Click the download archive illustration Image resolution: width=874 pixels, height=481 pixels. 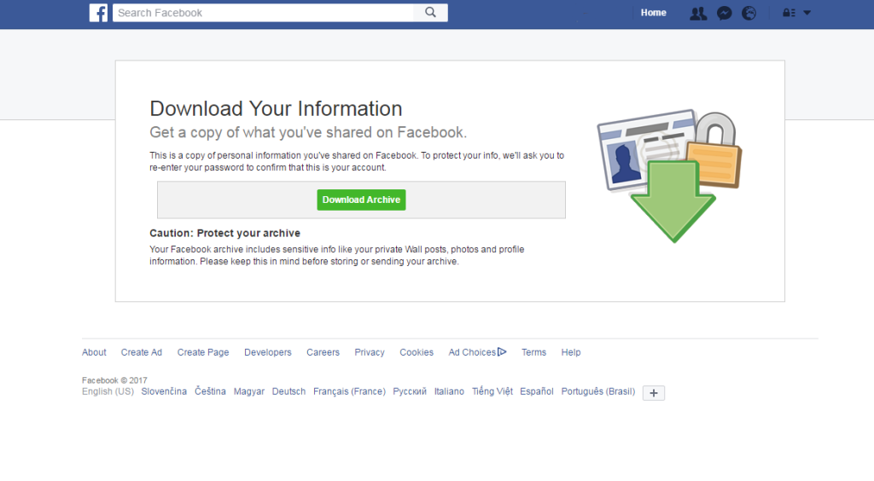point(669,176)
